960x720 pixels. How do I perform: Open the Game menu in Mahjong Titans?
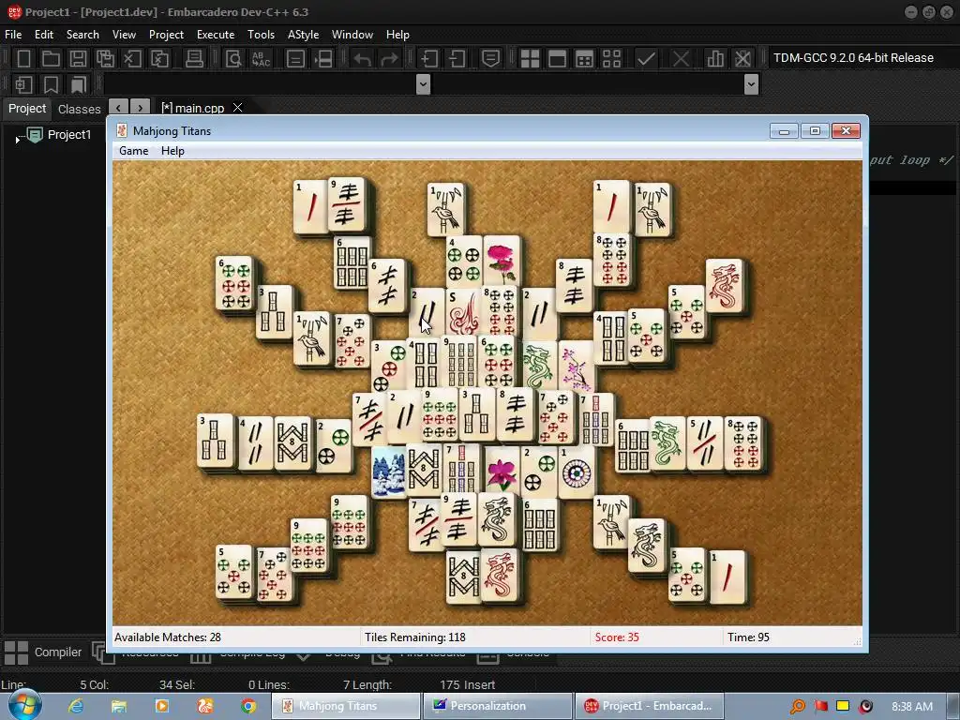pyautogui.click(x=133, y=151)
